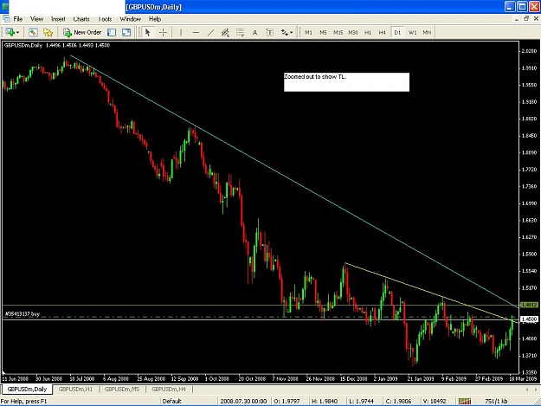Click the chart window icon in menu bar

coord(5,19)
